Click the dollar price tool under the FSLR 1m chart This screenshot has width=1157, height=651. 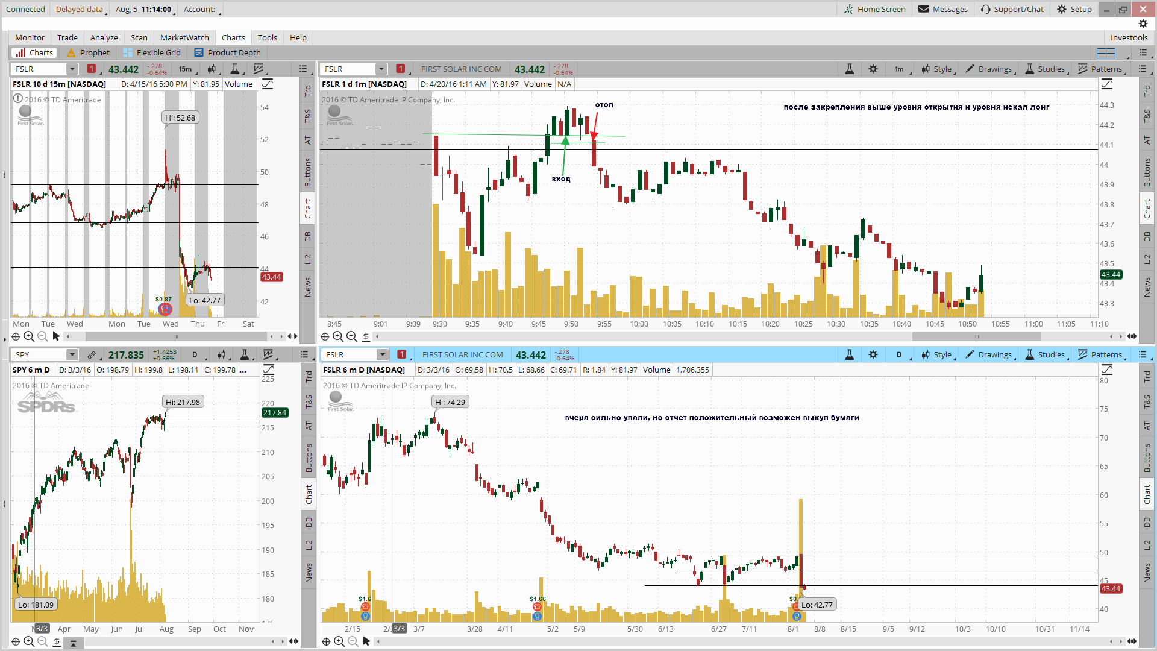point(366,336)
